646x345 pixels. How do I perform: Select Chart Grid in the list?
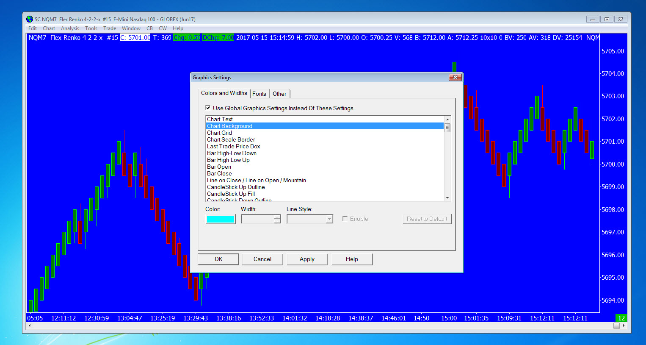coord(325,133)
